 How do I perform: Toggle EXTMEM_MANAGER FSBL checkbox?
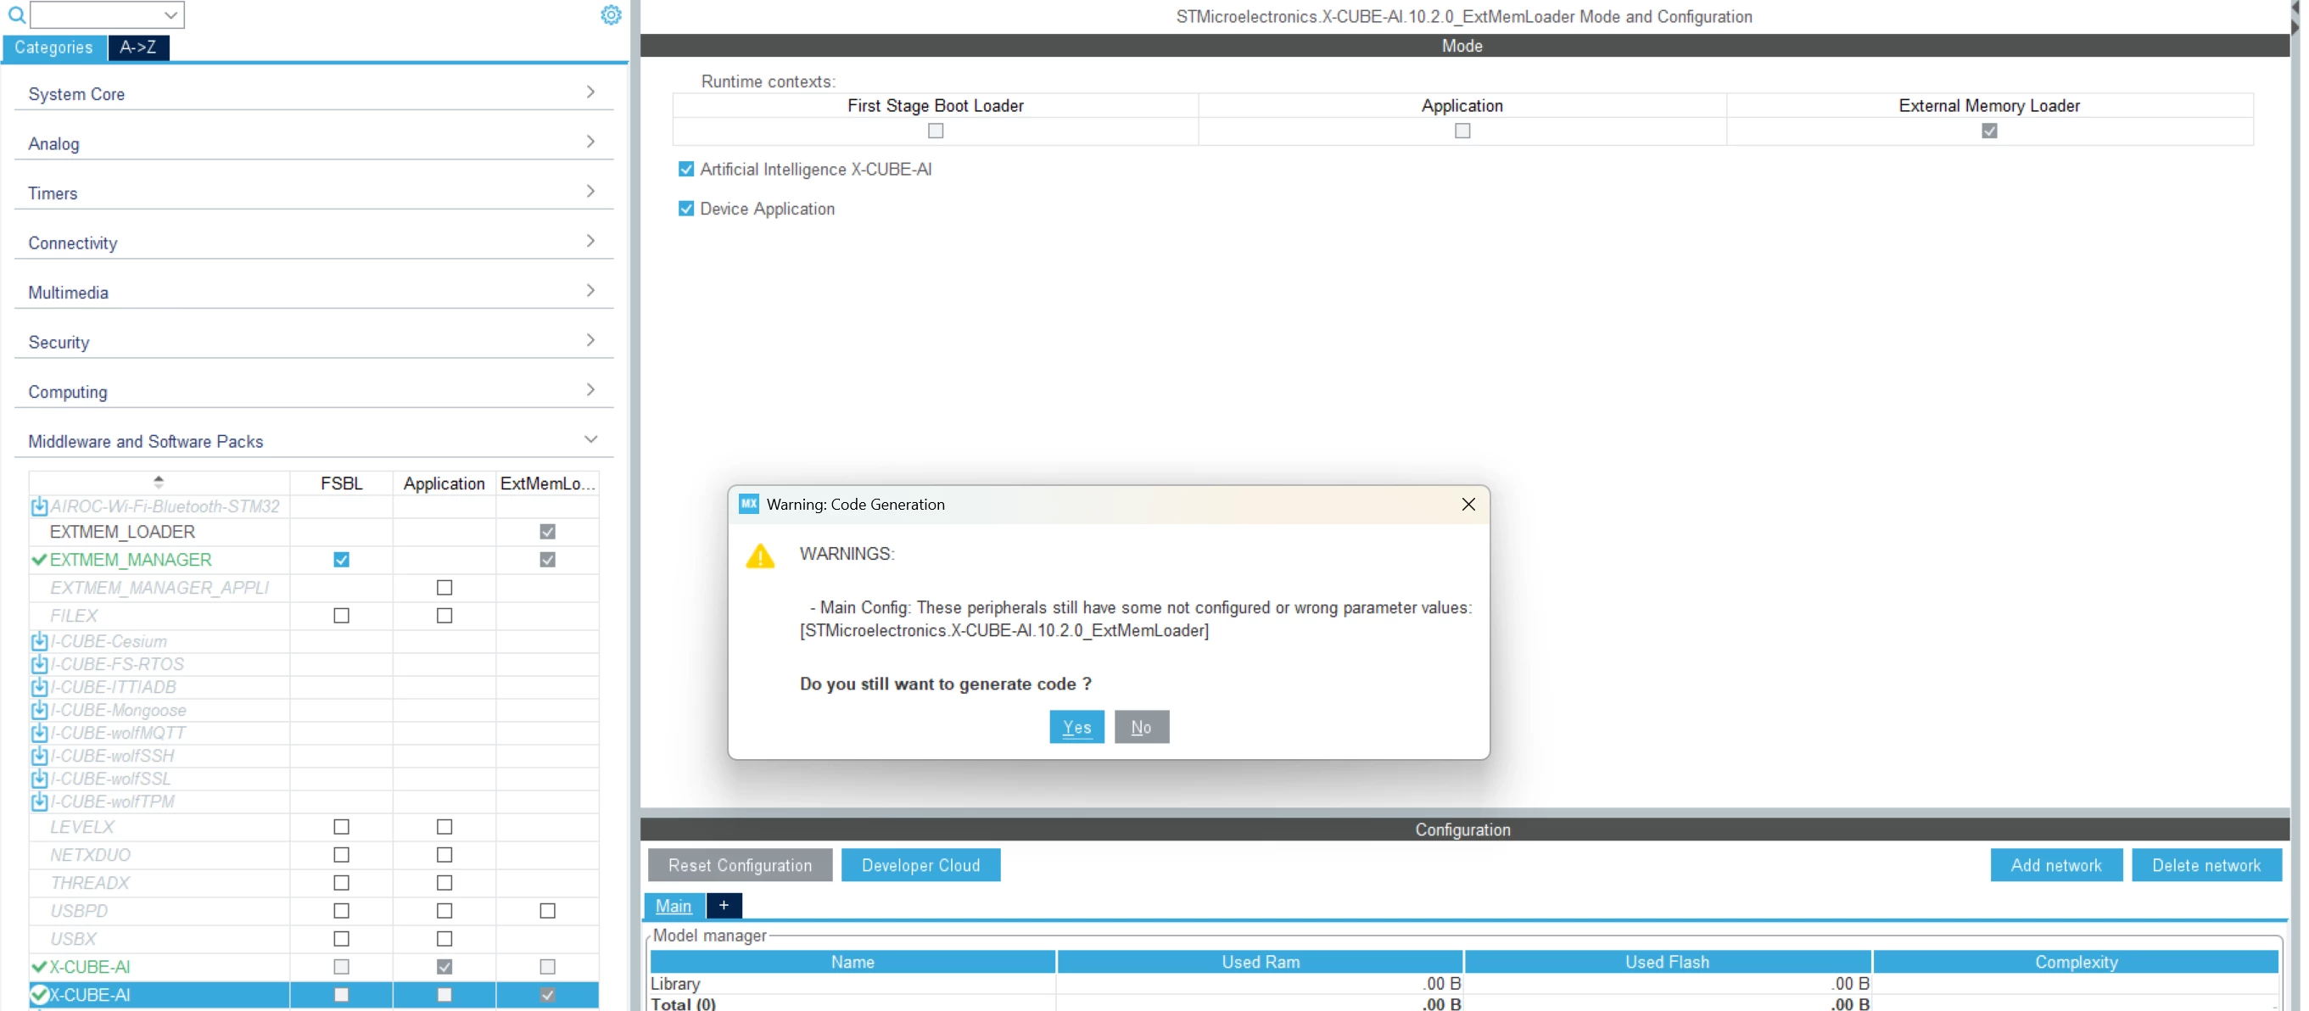coord(342,560)
